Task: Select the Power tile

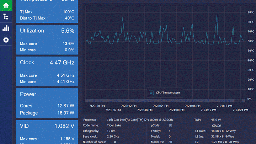Action: click(x=47, y=103)
